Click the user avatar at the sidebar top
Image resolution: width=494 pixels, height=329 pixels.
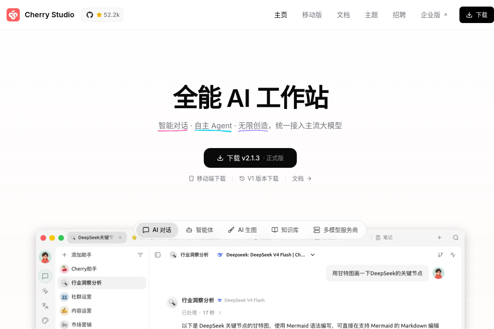tap(45, 257)
